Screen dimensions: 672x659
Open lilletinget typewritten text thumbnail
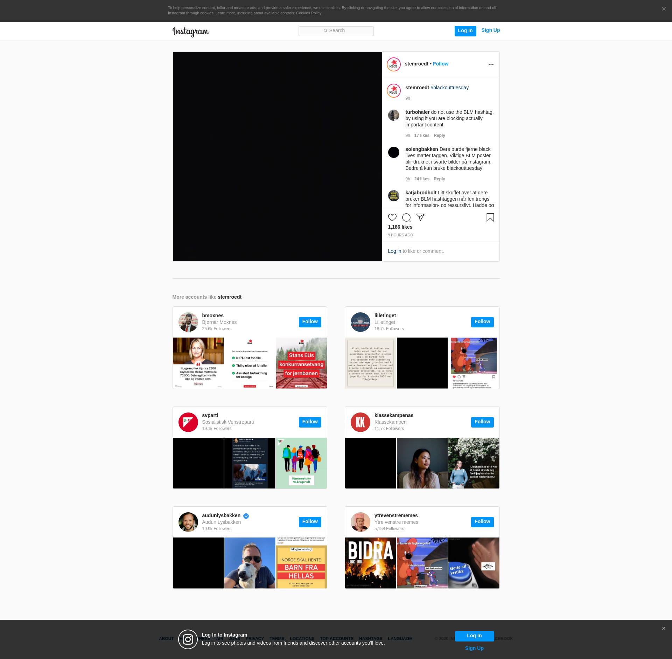click(370, 363)
